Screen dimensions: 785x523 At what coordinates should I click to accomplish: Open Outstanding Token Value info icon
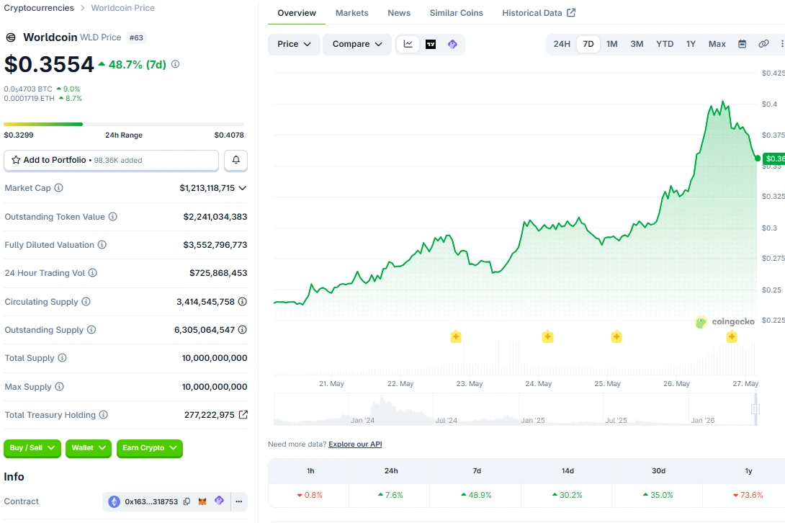click(112, 216)
